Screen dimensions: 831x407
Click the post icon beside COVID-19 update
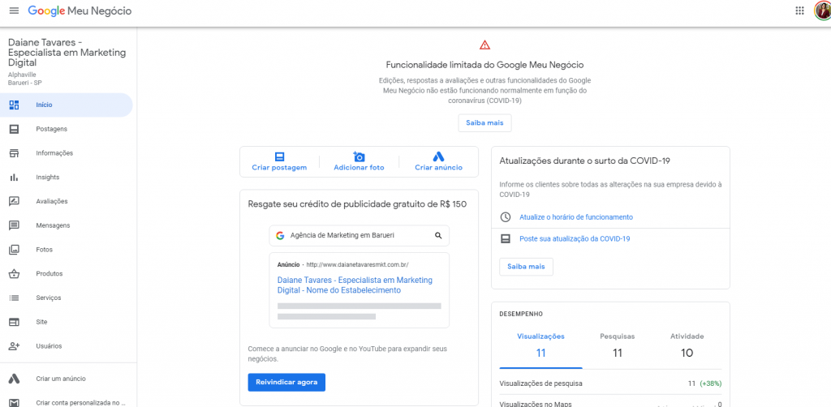506,239
